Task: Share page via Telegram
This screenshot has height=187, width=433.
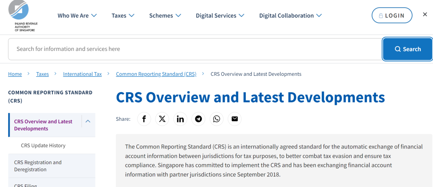Action: pyautogui.click(x=198, y=119)
